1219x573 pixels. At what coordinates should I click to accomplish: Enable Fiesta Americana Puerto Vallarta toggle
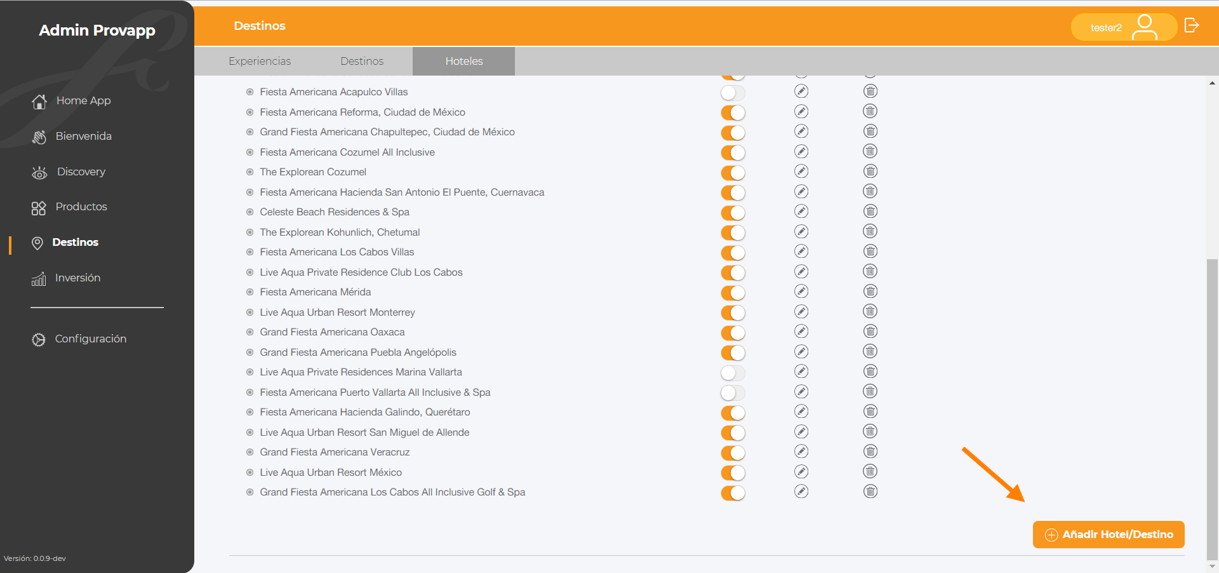(x=733, y=393)
